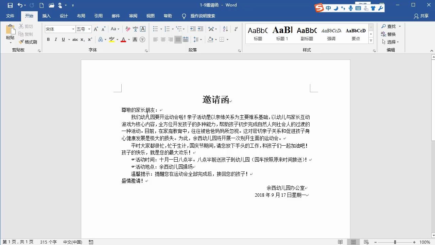
Task: Open the Borders dropdown arrow
Action: (x=227, y=39)
